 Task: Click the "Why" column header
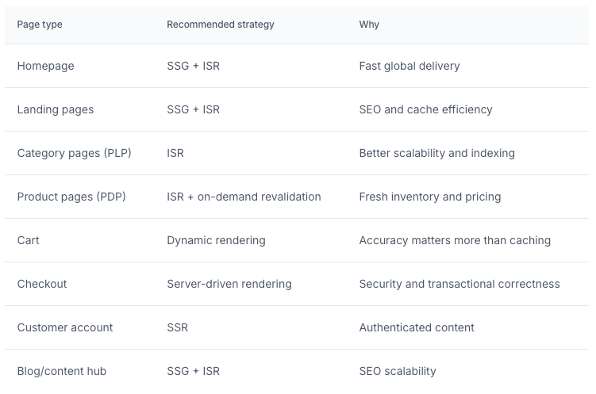point(369,25)
